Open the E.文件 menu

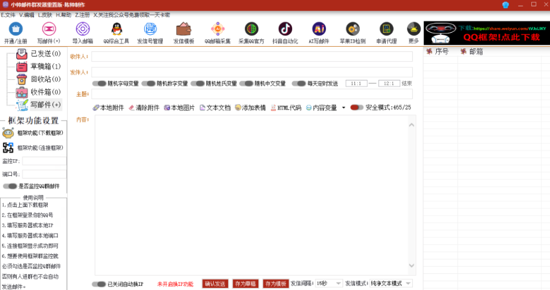8,15
